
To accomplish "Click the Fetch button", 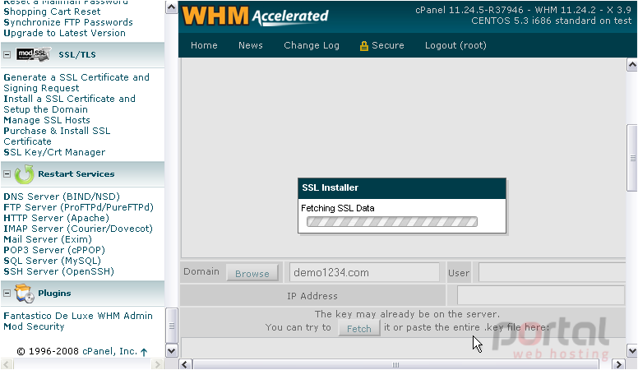I will [358, 328].
